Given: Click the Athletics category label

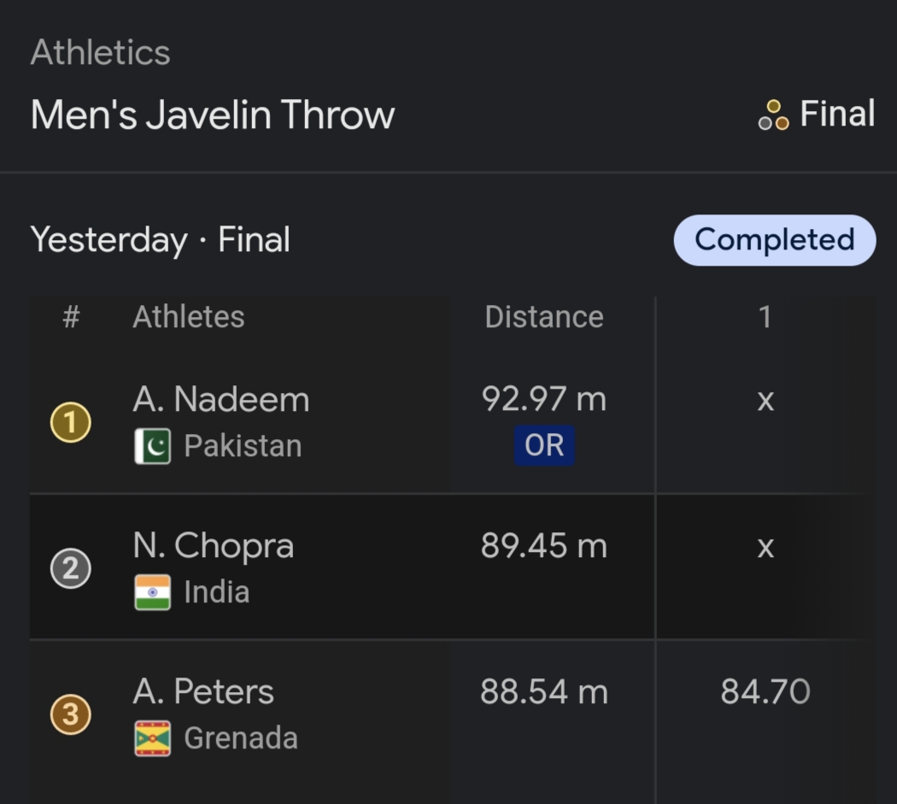Looking at the screenshot, I should pos(101,53).
